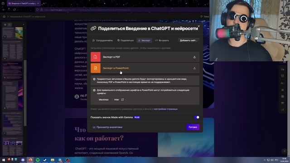Open the pink-text slide thumbnail in sidebar
The width and height of the screenshot is (290, 163).
click(13, 71)
